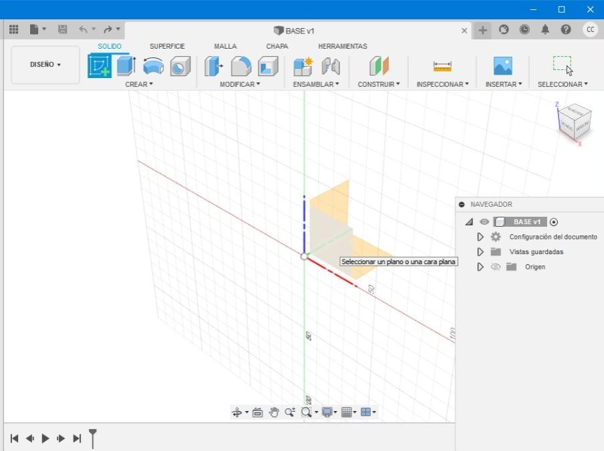Open the ENSAMBLAR dropdown menu
Viewport: 604px width, 451px height.
point(316,84)
